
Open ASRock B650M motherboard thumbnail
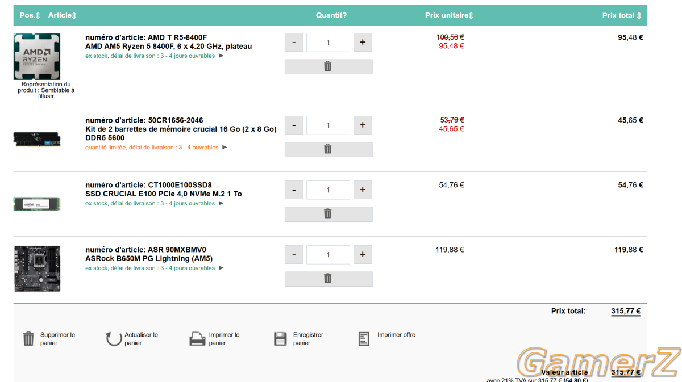click(x=37, y=268)
